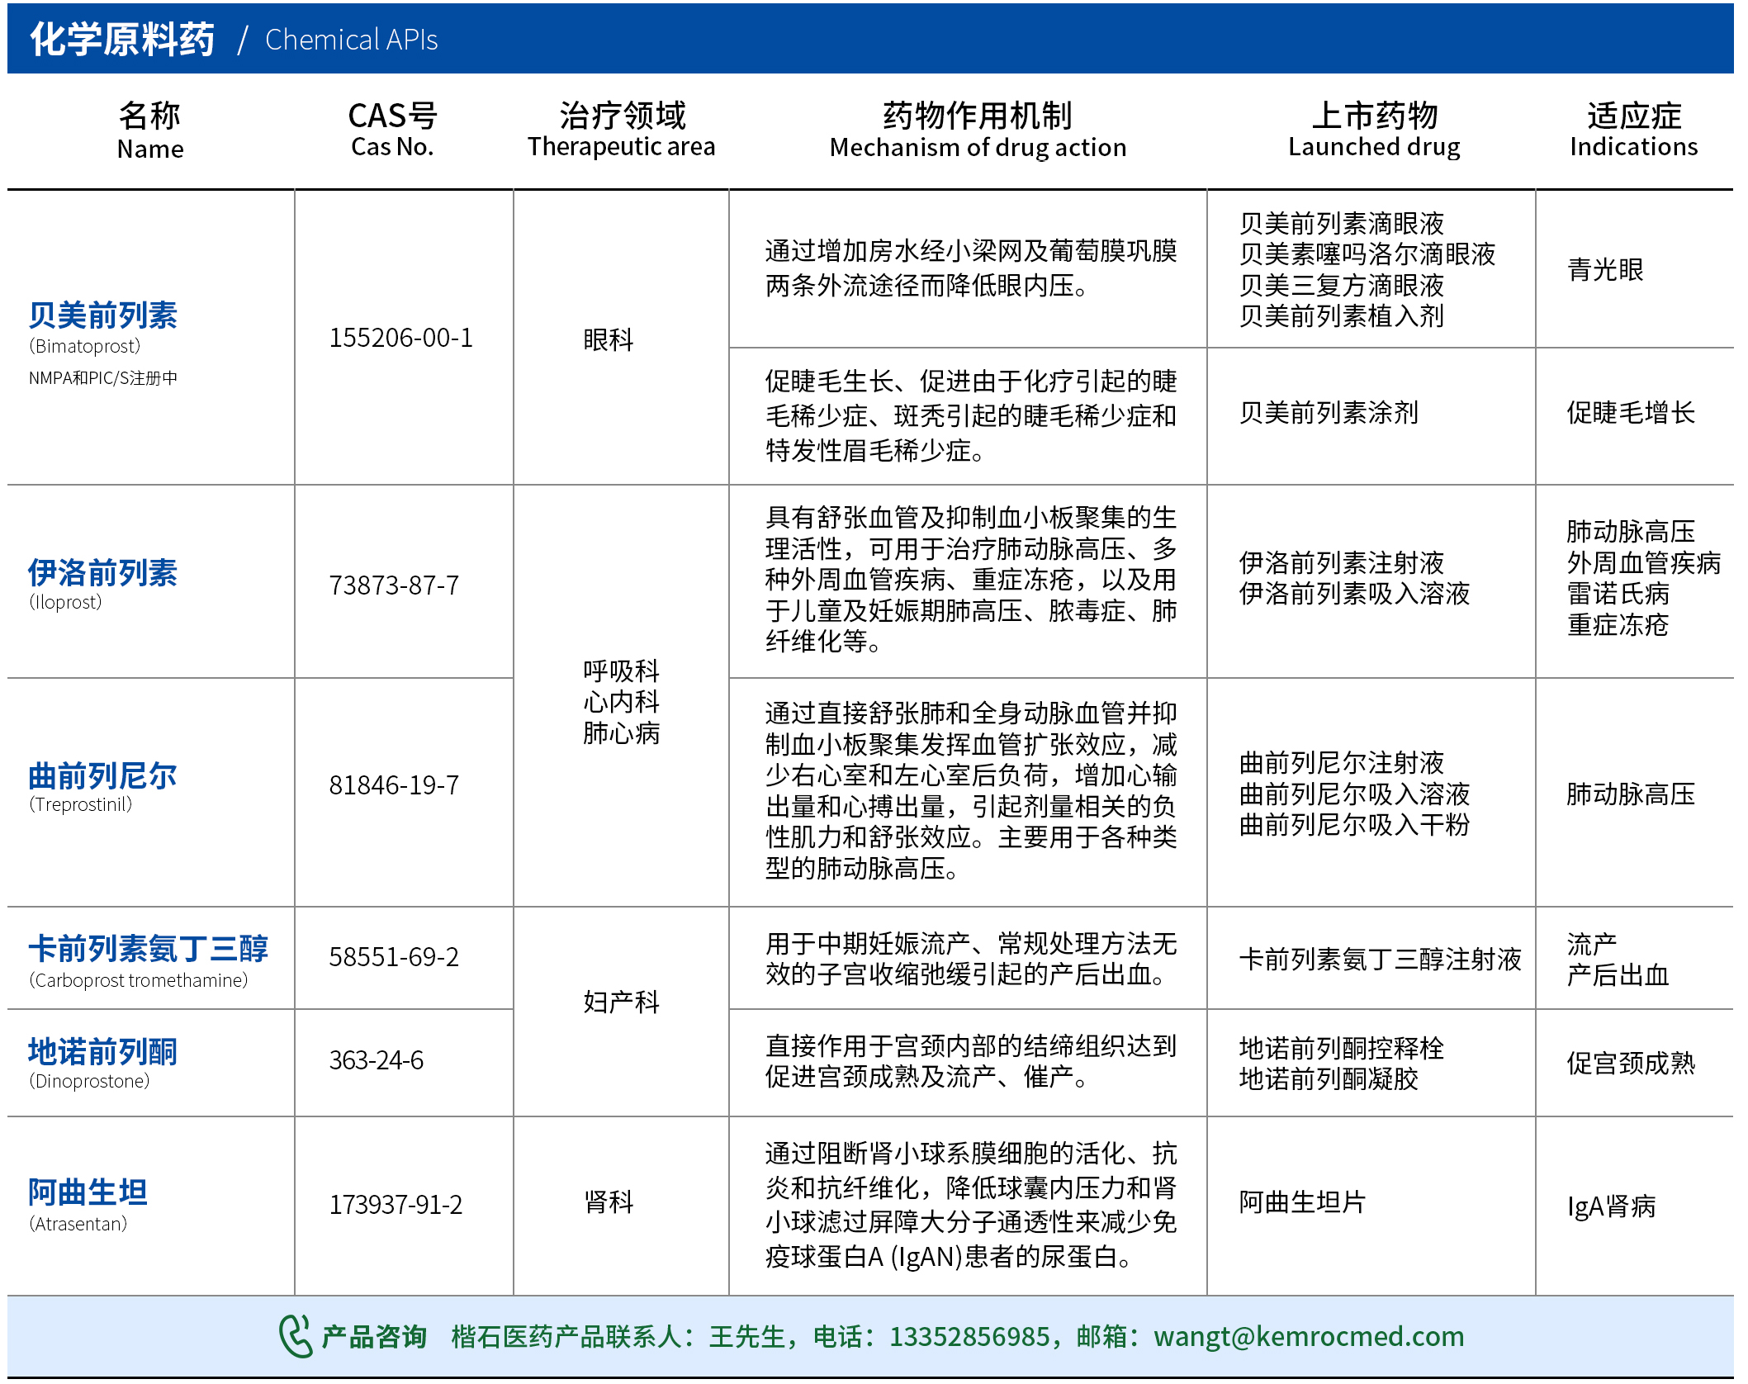The height and width of the screenshot is (1384, 1748).
Task: Click the IgA肾病 indication cell
Action: [1611, 1206]
